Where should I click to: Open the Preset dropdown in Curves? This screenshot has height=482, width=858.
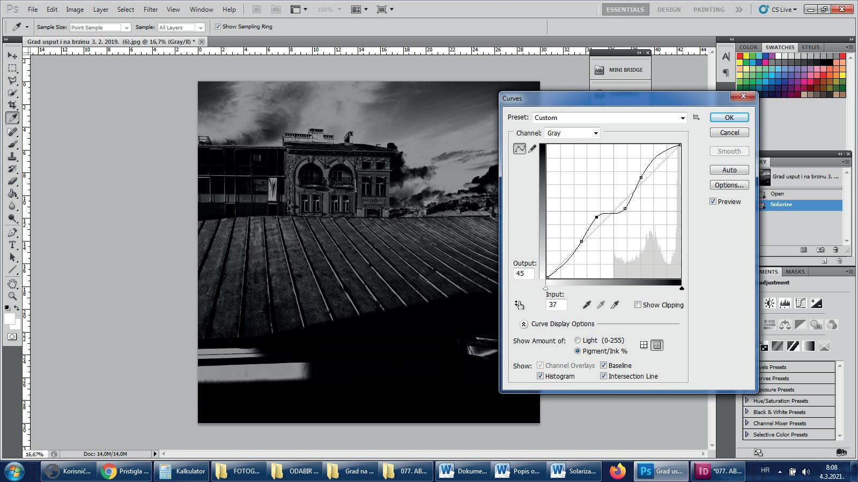coord(610,117)
